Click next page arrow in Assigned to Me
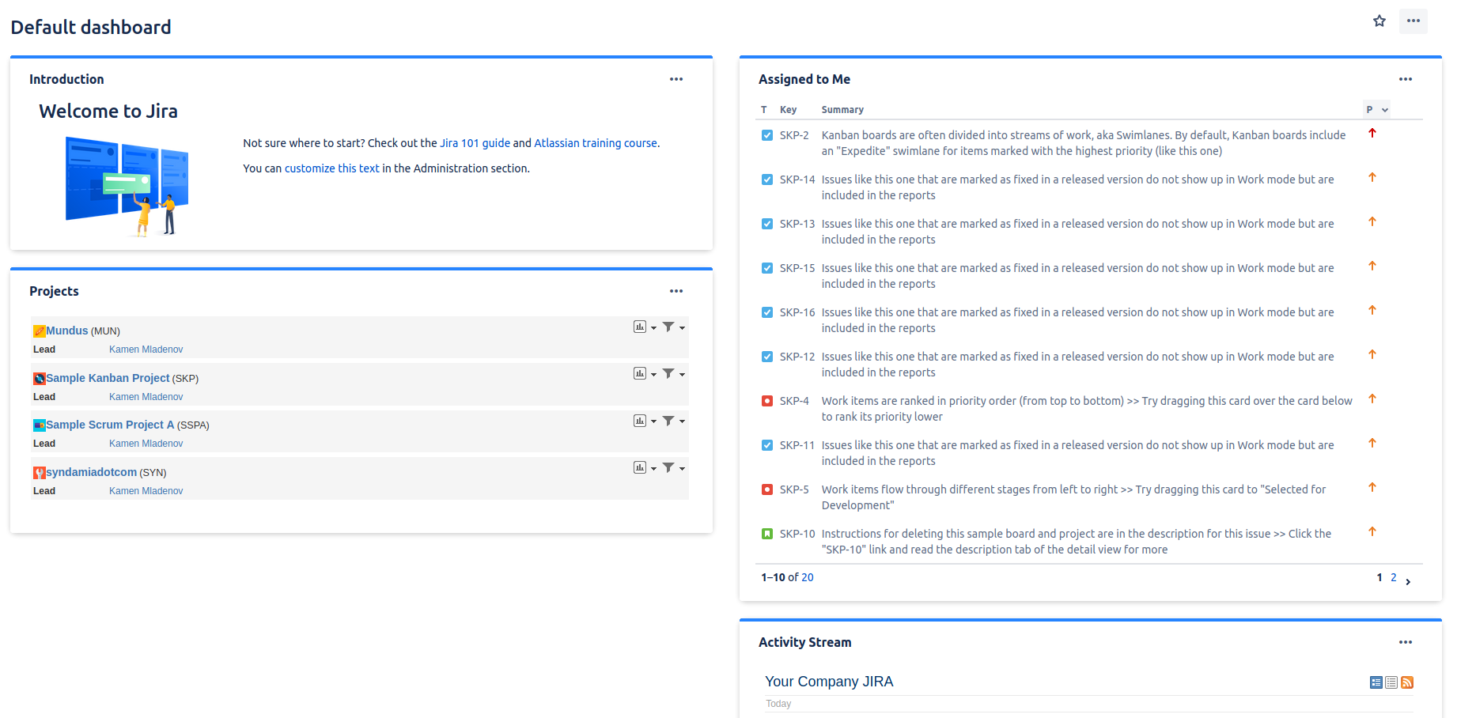 tap(1408, 582)
